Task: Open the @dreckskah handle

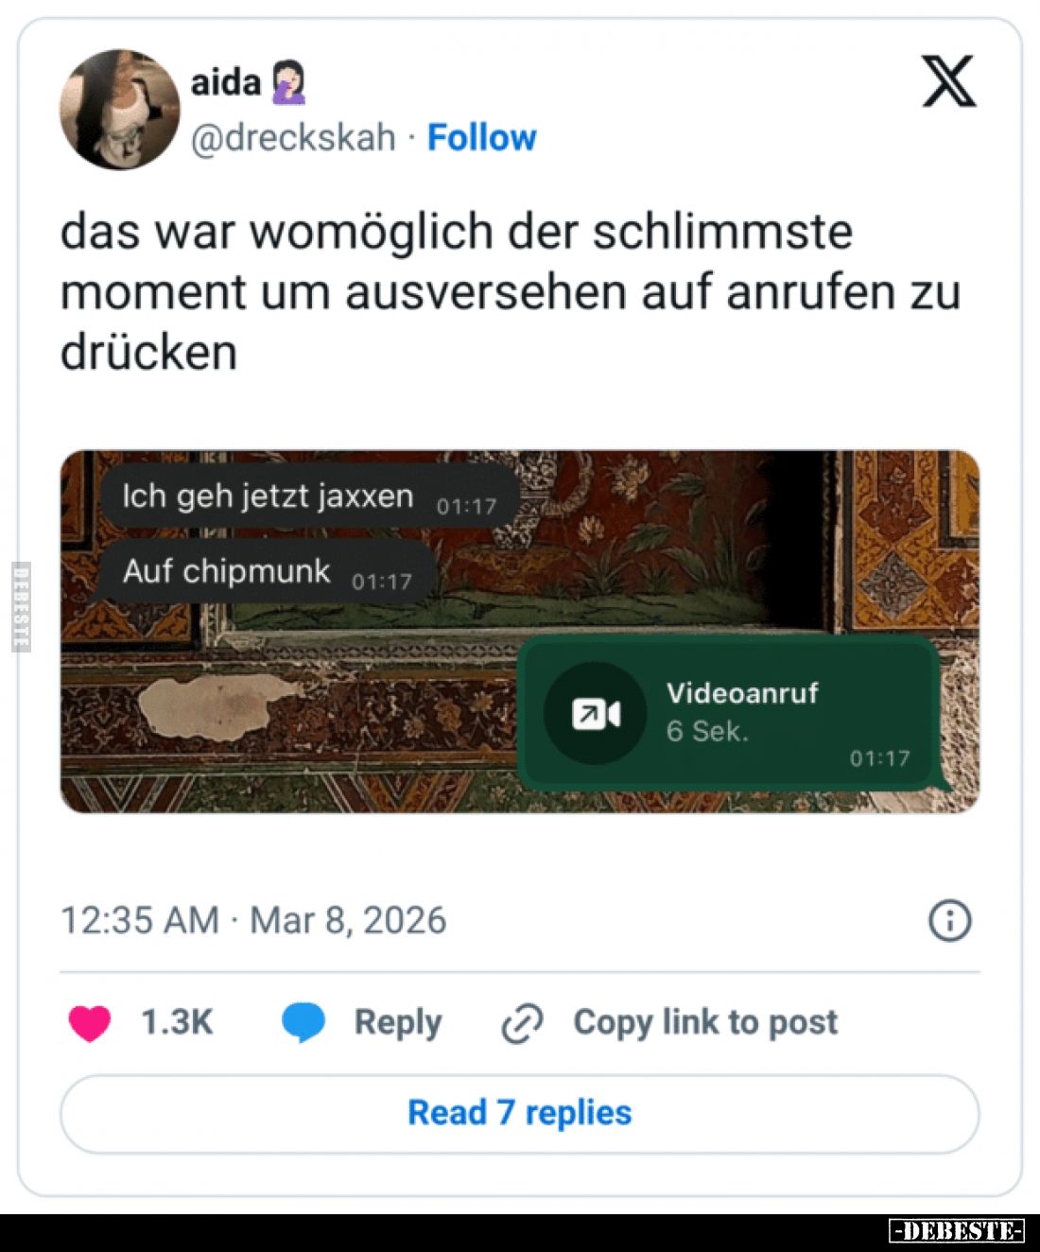Action: pos(293,138)
